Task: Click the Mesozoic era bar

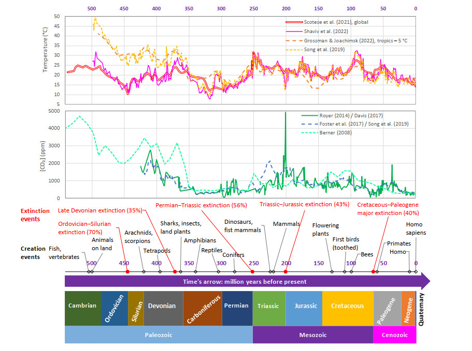Action: click(312, 335)
